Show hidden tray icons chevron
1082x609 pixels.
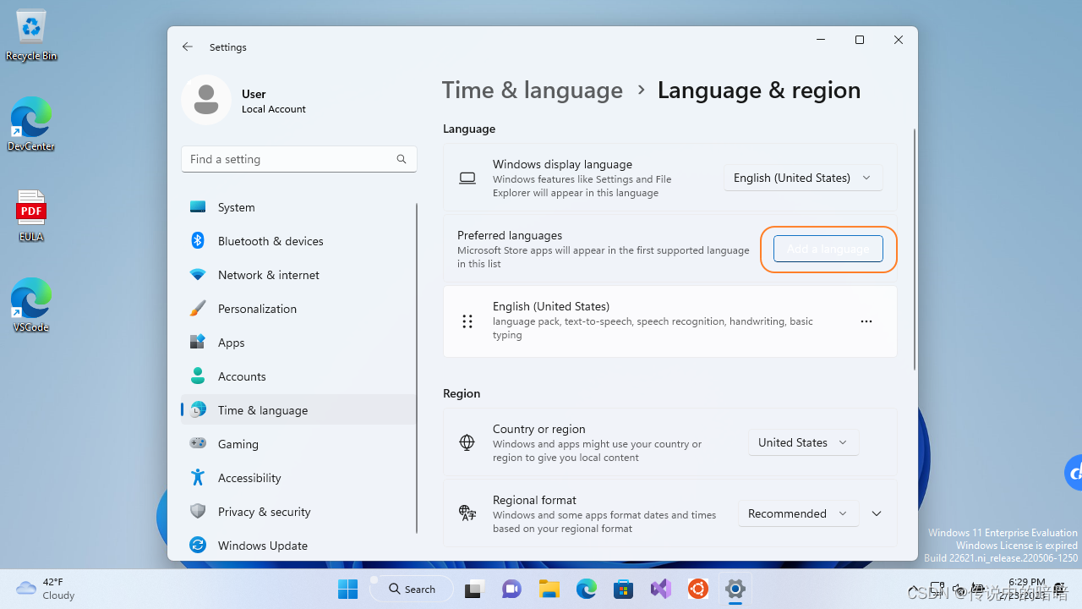click(913, 590)
